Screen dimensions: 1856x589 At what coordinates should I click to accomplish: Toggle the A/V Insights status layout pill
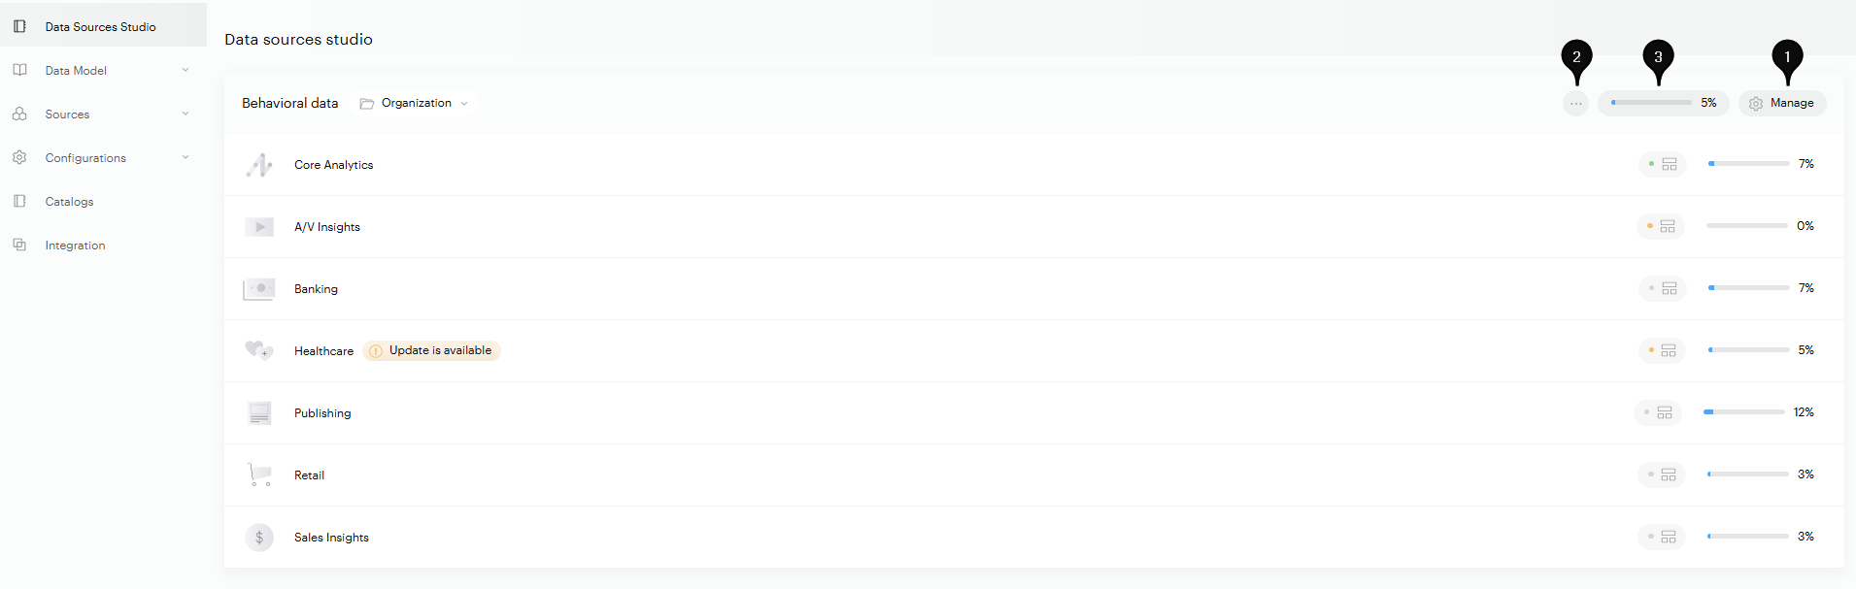pyautogui.click(x=1661, y=226)
